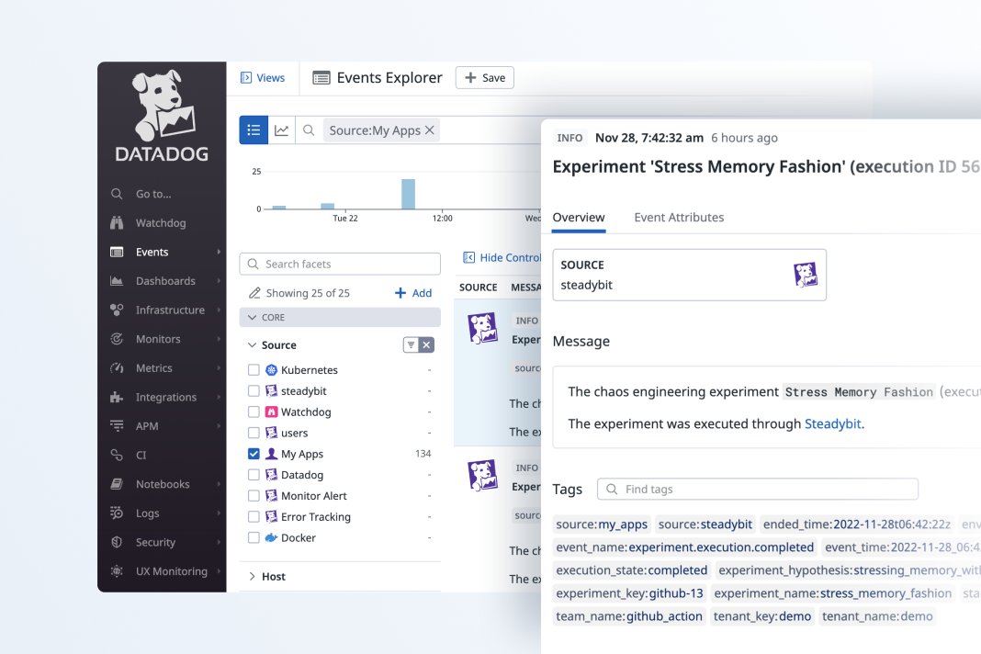Save the current Events Explorer view
This screenshot has width=981, height=654.
(x=485, y=77)
